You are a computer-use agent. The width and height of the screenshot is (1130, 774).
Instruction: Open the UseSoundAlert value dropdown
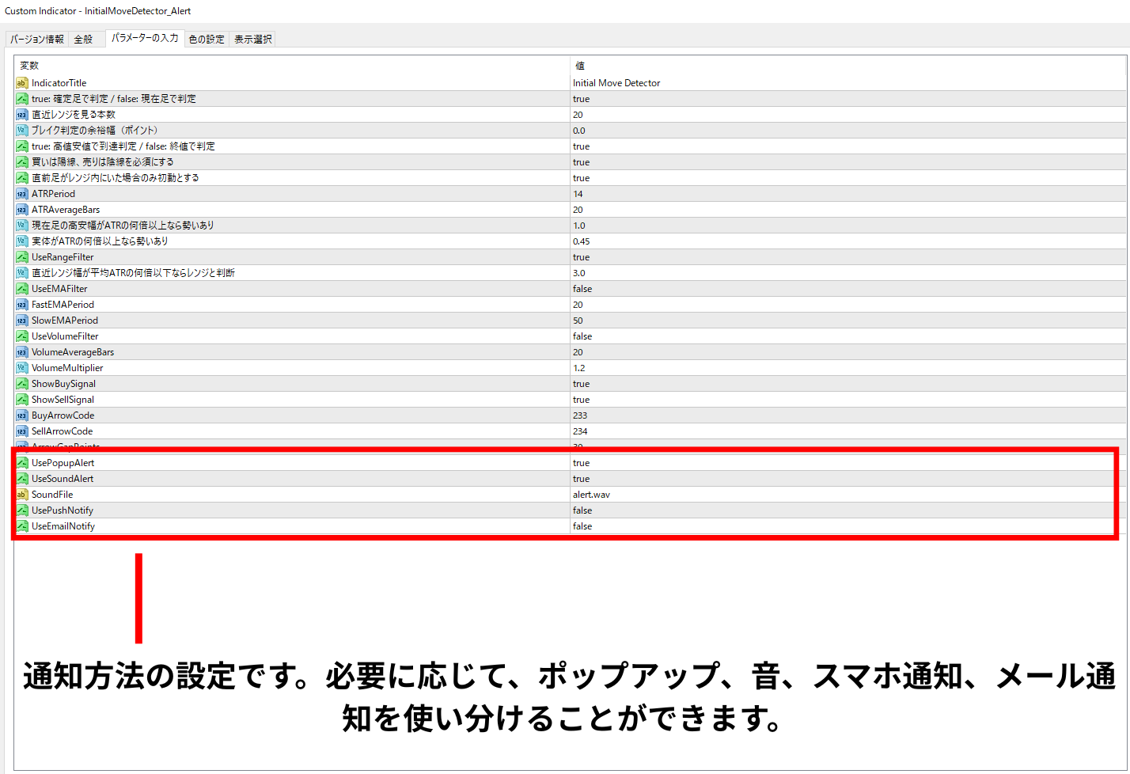(x=582, y=479)
